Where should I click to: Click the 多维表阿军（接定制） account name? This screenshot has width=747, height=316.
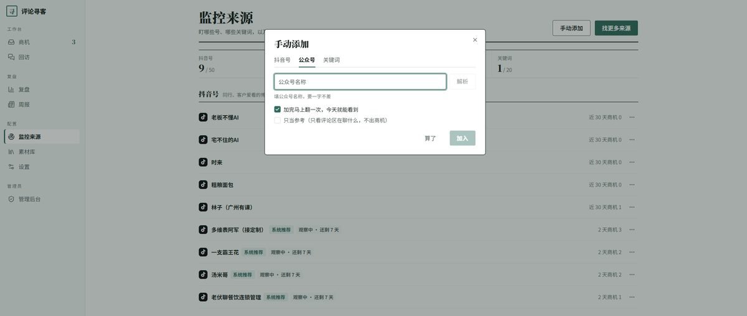point(238,230)
